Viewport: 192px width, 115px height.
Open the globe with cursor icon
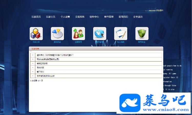(100, 34)
